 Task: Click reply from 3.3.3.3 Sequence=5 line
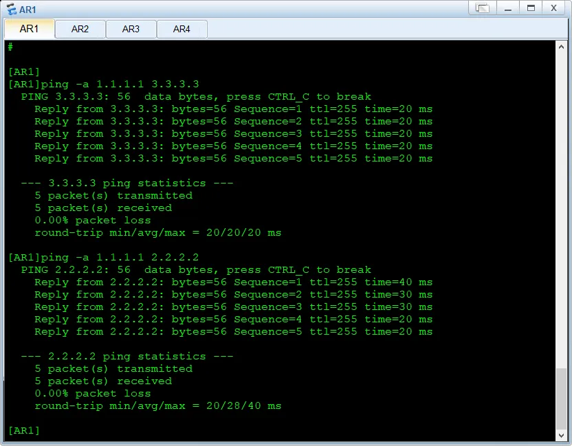(234, 159)
